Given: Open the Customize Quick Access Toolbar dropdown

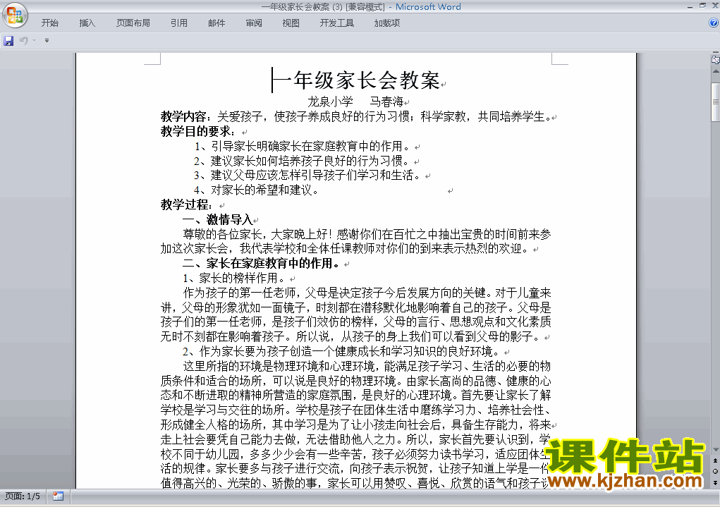Looking at the screenshot, I should tap(47, 40).
